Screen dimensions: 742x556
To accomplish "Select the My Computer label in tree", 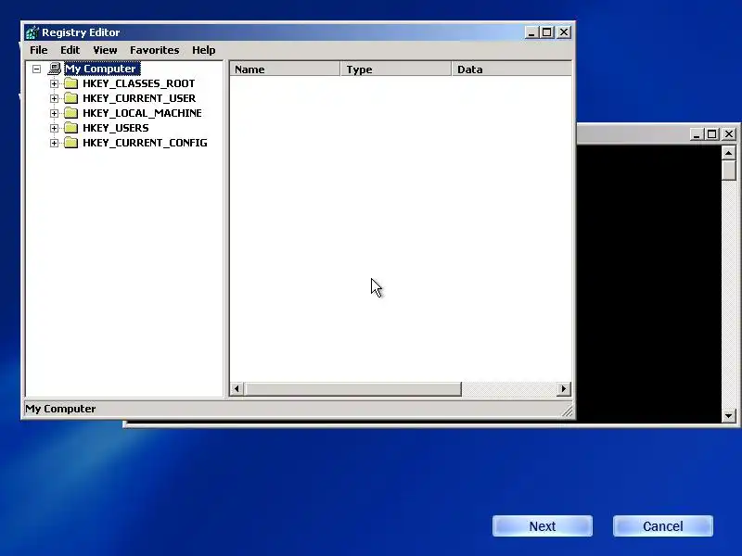I will 102,69.
